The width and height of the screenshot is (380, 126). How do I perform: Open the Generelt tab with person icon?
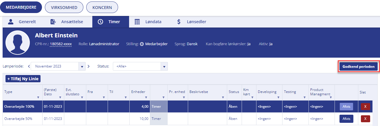point(22,22)
